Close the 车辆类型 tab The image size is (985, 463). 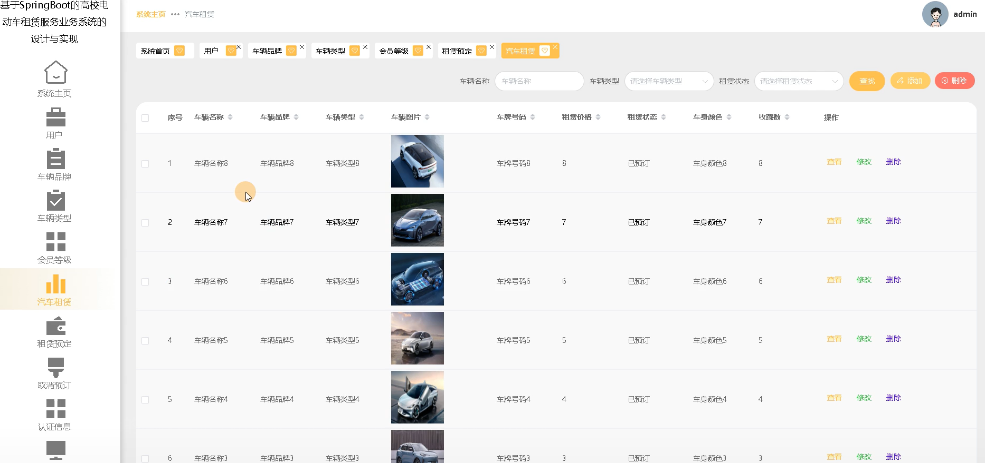coord(365,47)
